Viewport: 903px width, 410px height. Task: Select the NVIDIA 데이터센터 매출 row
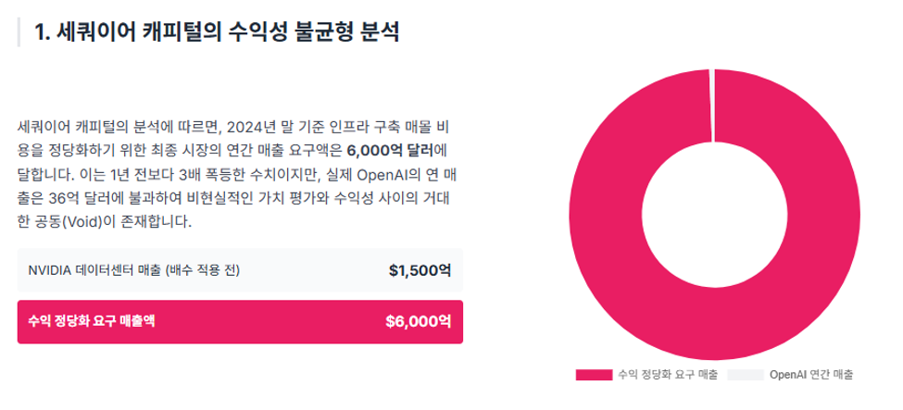click(x=240, y=270)
